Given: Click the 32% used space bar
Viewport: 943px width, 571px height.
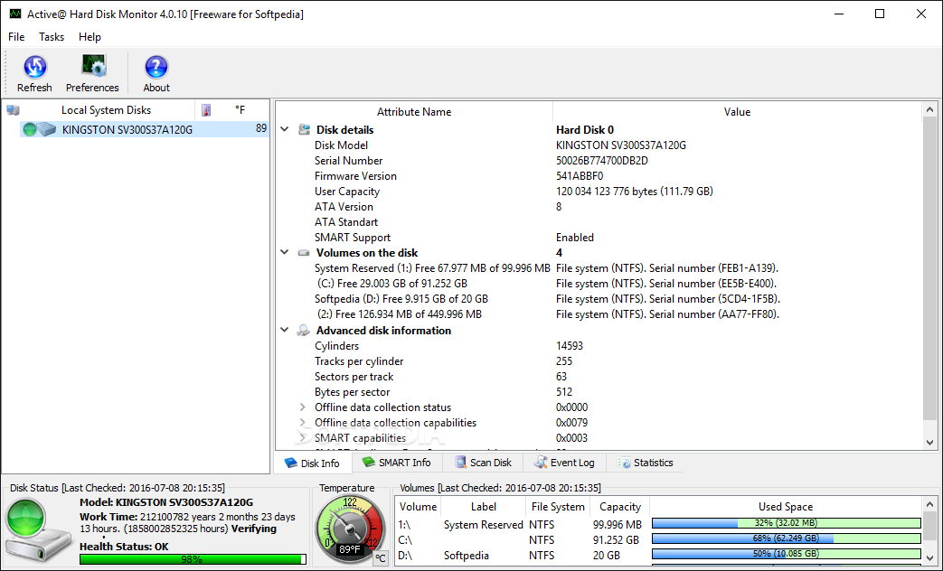Looking at the screenshot, I should (786, 523).
